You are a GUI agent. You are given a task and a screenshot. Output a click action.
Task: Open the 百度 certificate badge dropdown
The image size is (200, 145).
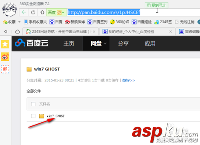tap(56, 12)
